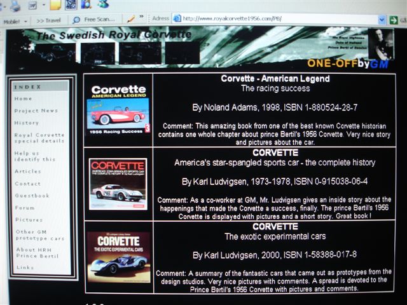Click the Free Scan magnifier button
The height and width of the screenshot is (305, 407).
click(93, 20)
